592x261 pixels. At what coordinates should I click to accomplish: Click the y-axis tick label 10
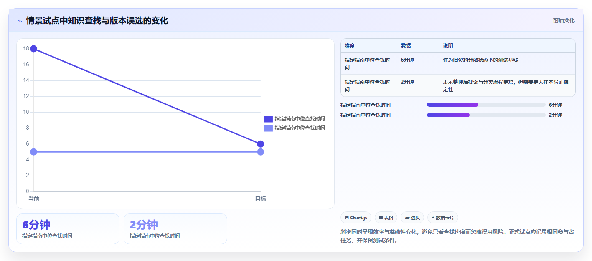(26, 112)
